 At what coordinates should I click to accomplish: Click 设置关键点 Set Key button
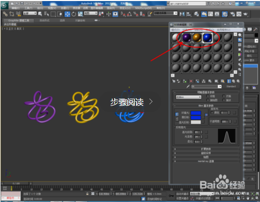[182, 198]
